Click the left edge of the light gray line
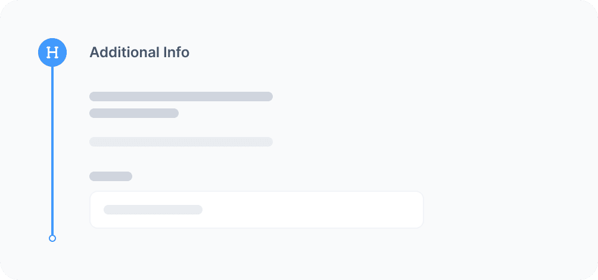598x280 pixels. pyautogui.click(x=92, y=142)
